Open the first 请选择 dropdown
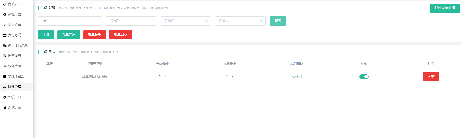This screenshot has height=138, width=461. (x=131, y=21)
